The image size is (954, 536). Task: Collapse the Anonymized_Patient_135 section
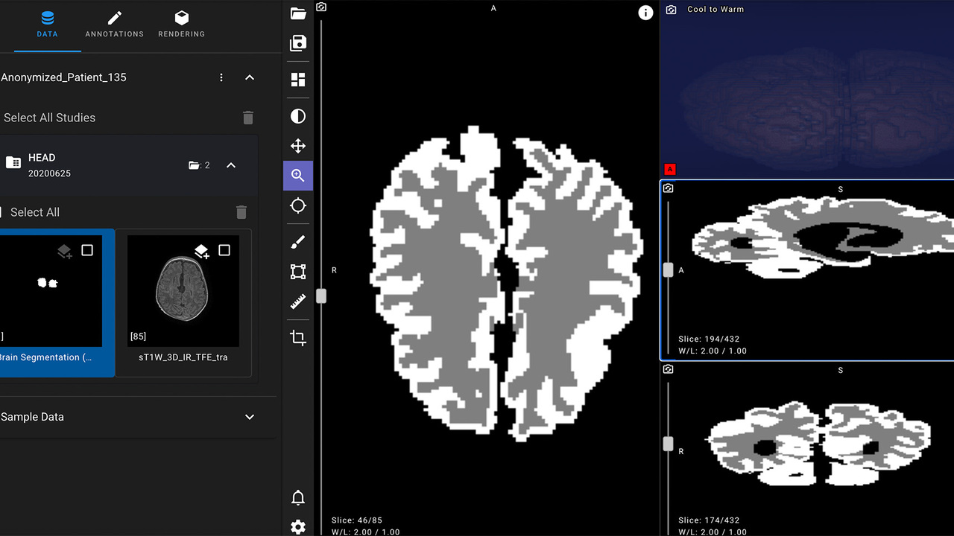(250, 77)
